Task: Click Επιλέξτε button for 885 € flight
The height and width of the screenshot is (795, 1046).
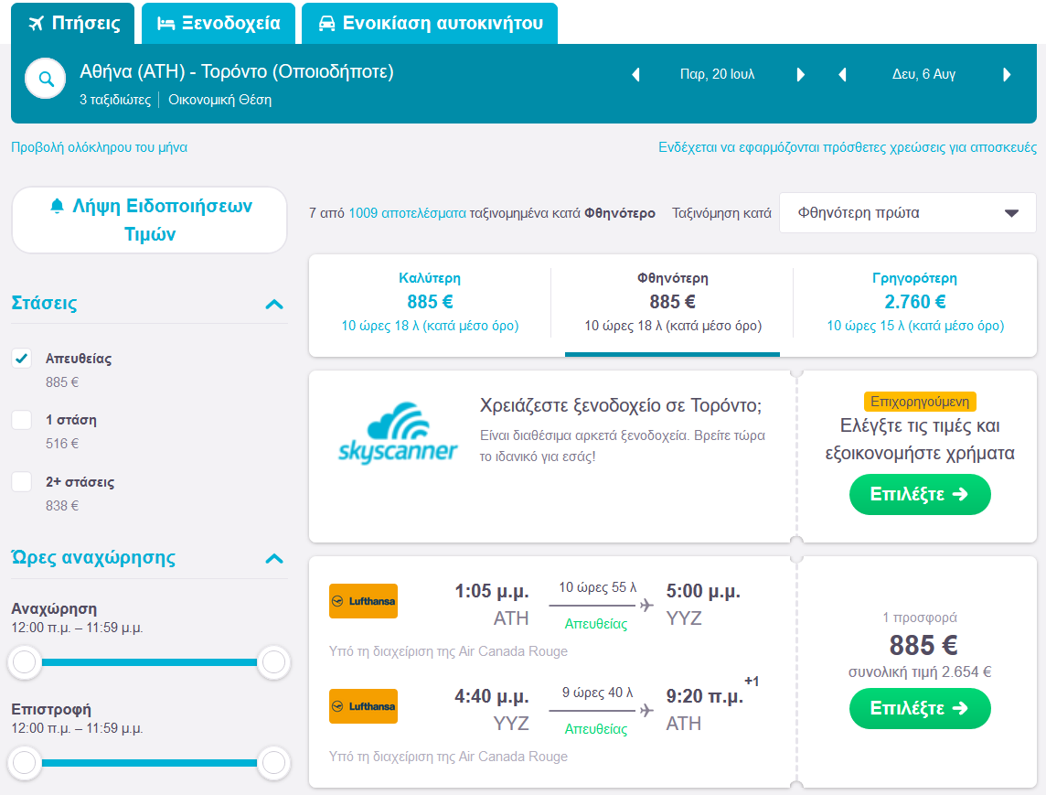Action: (919, 708)
